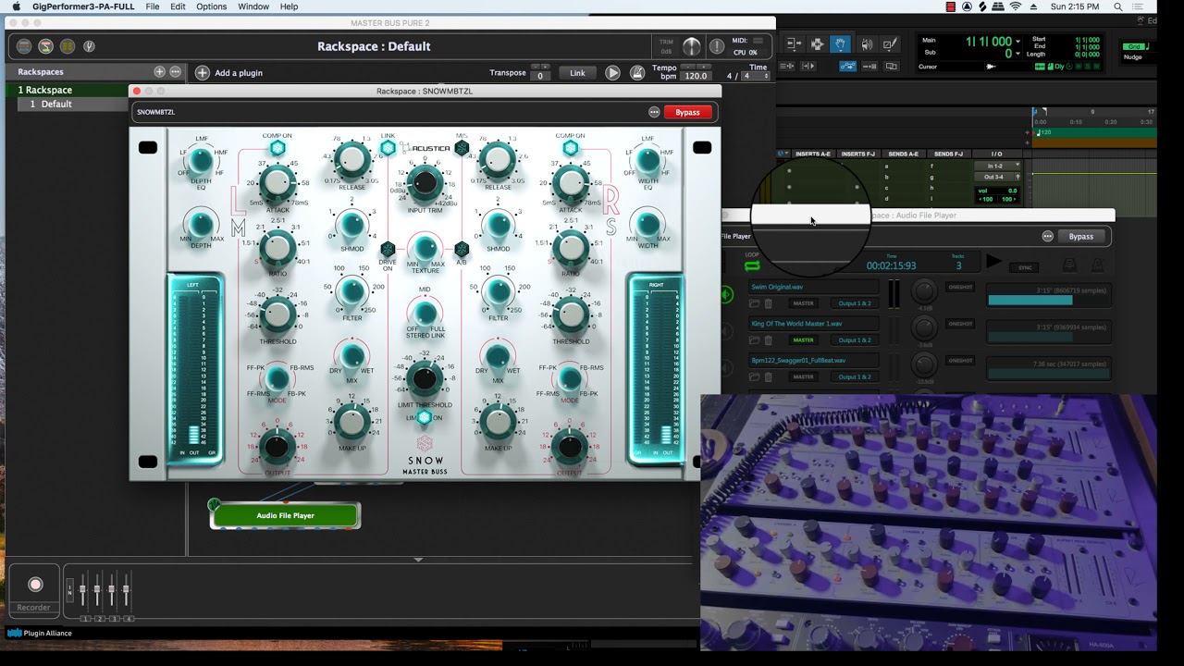
Task: Select the Pencil tool in Pro Tools toolbar
Action: click(889, 43)
